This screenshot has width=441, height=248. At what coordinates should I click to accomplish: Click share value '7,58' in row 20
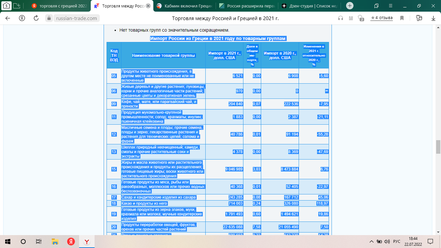click(257, 227)
